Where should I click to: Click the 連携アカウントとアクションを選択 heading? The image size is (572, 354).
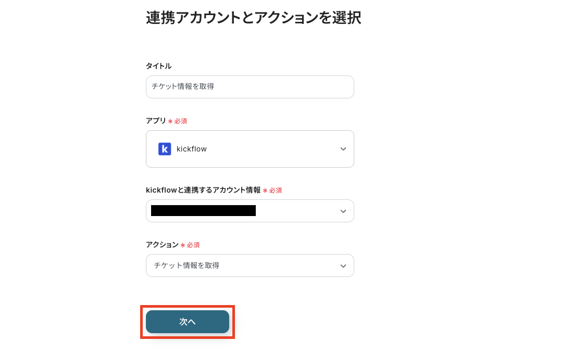253,18
